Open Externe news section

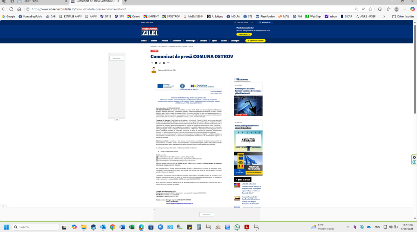coord(154,41)
